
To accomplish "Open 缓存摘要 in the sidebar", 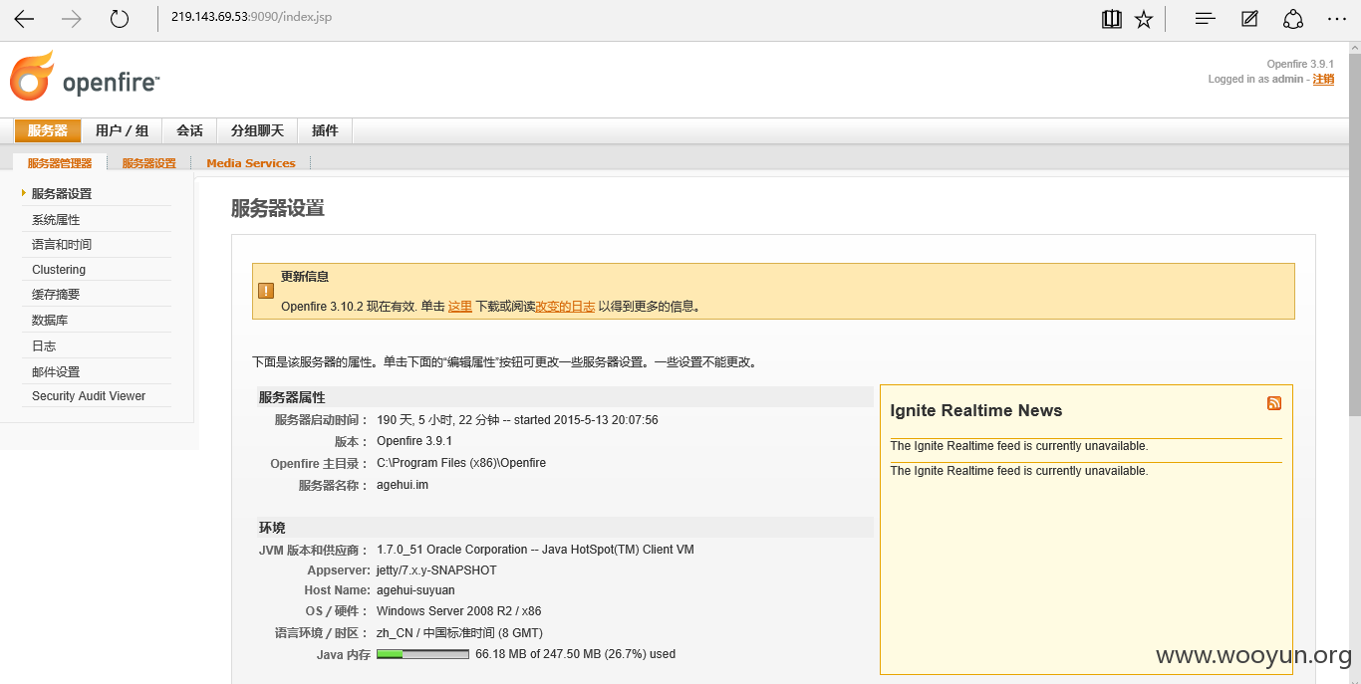I will 56,295.
